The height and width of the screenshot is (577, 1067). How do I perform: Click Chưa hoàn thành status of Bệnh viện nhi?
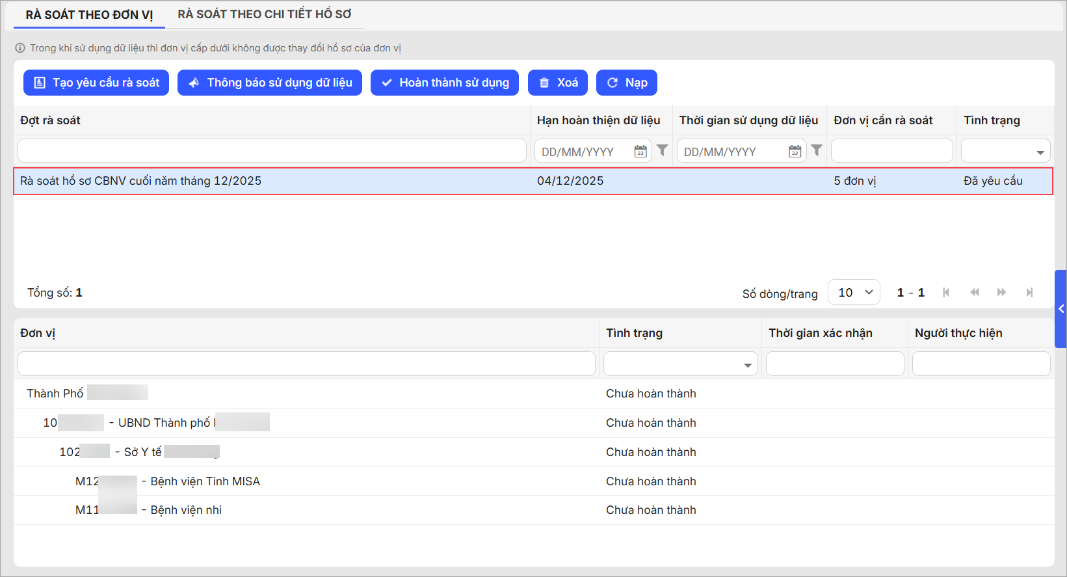pyautogui.click(x=651, y=510)
